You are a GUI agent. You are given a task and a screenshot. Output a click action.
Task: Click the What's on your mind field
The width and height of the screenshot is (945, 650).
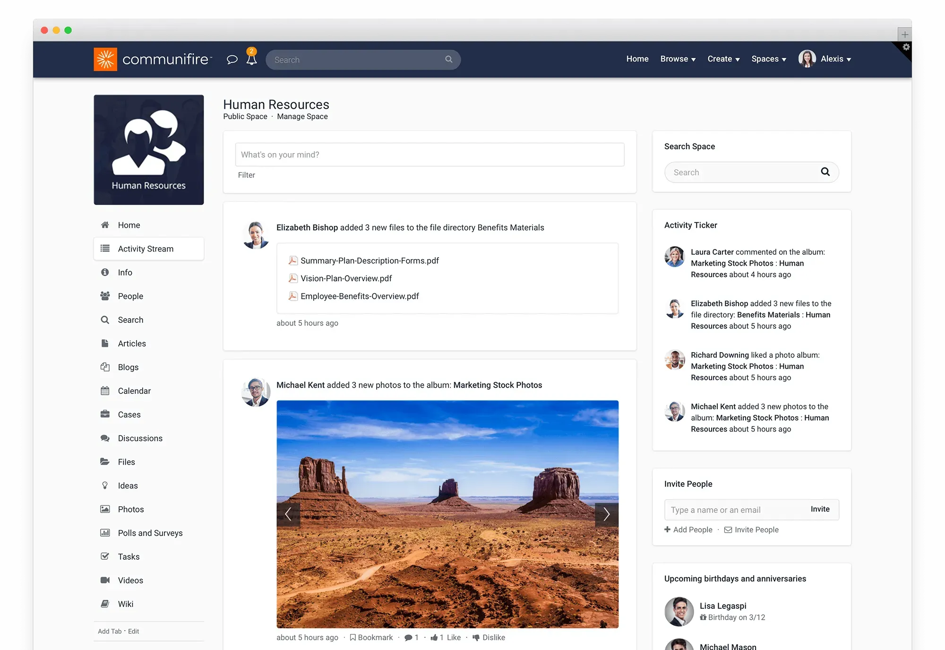[430, 155]
